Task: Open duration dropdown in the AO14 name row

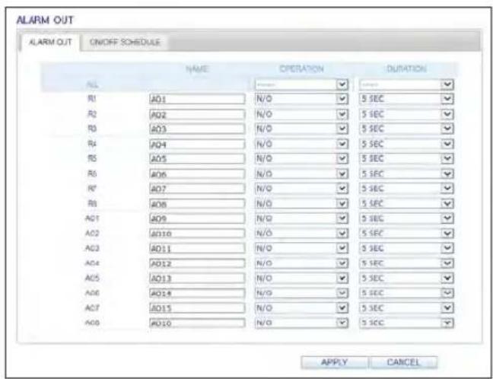Action: (406, 293)
